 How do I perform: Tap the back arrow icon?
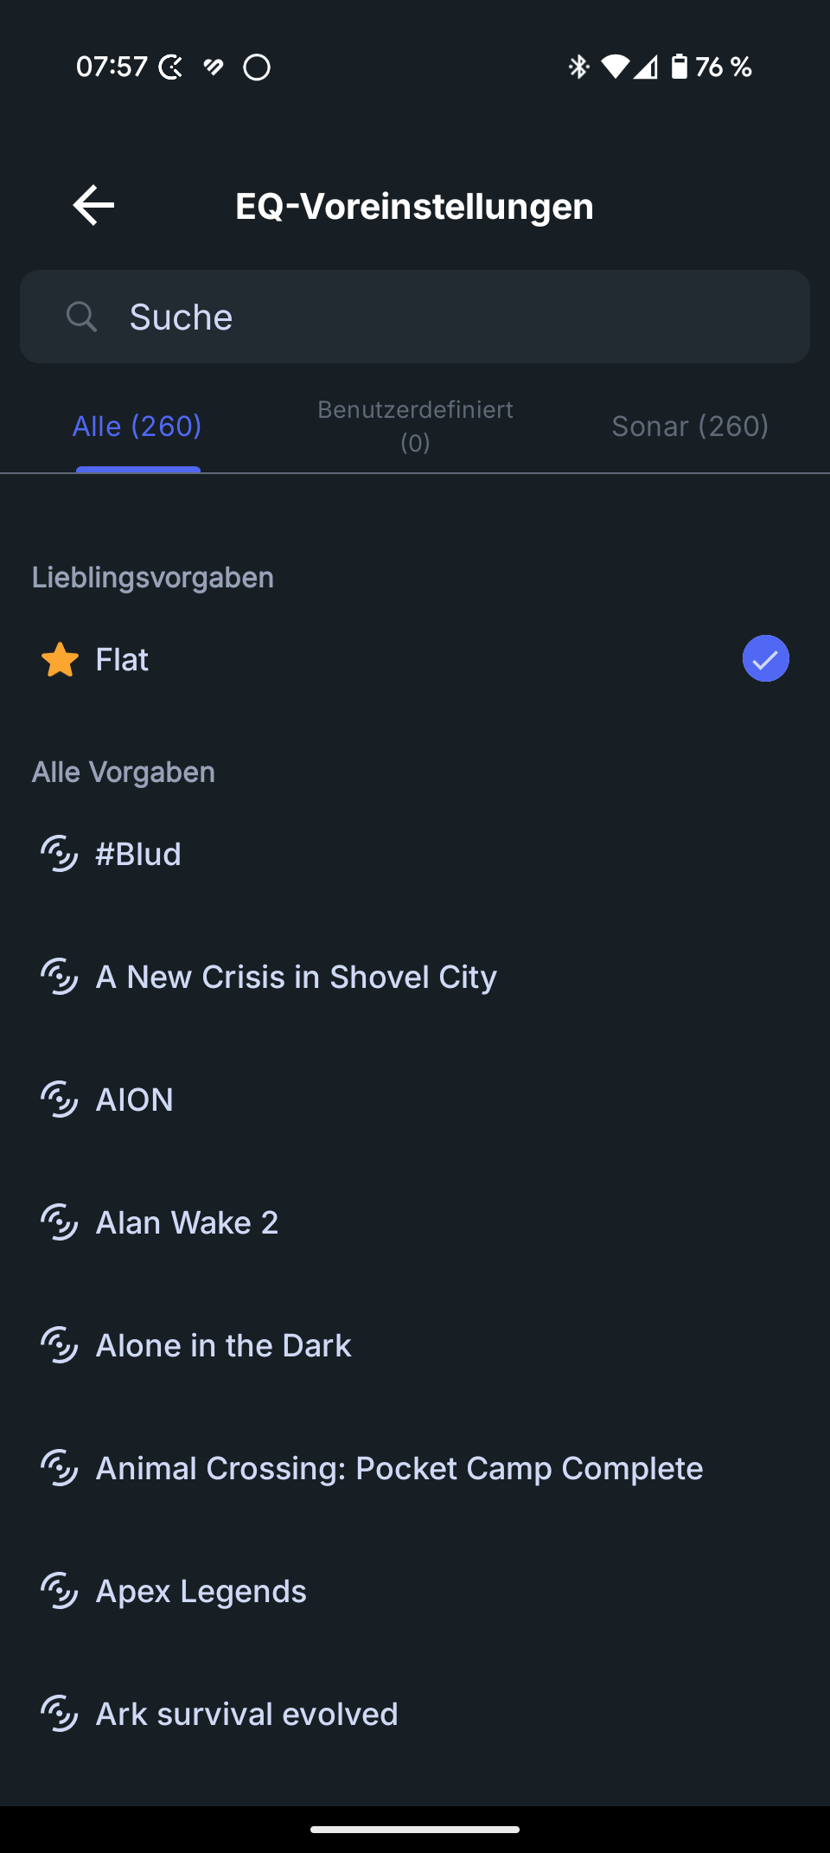[93, 206]
